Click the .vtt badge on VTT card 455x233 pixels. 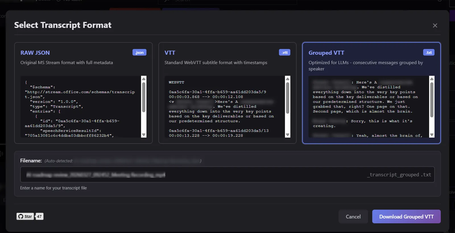pos(285,52)
